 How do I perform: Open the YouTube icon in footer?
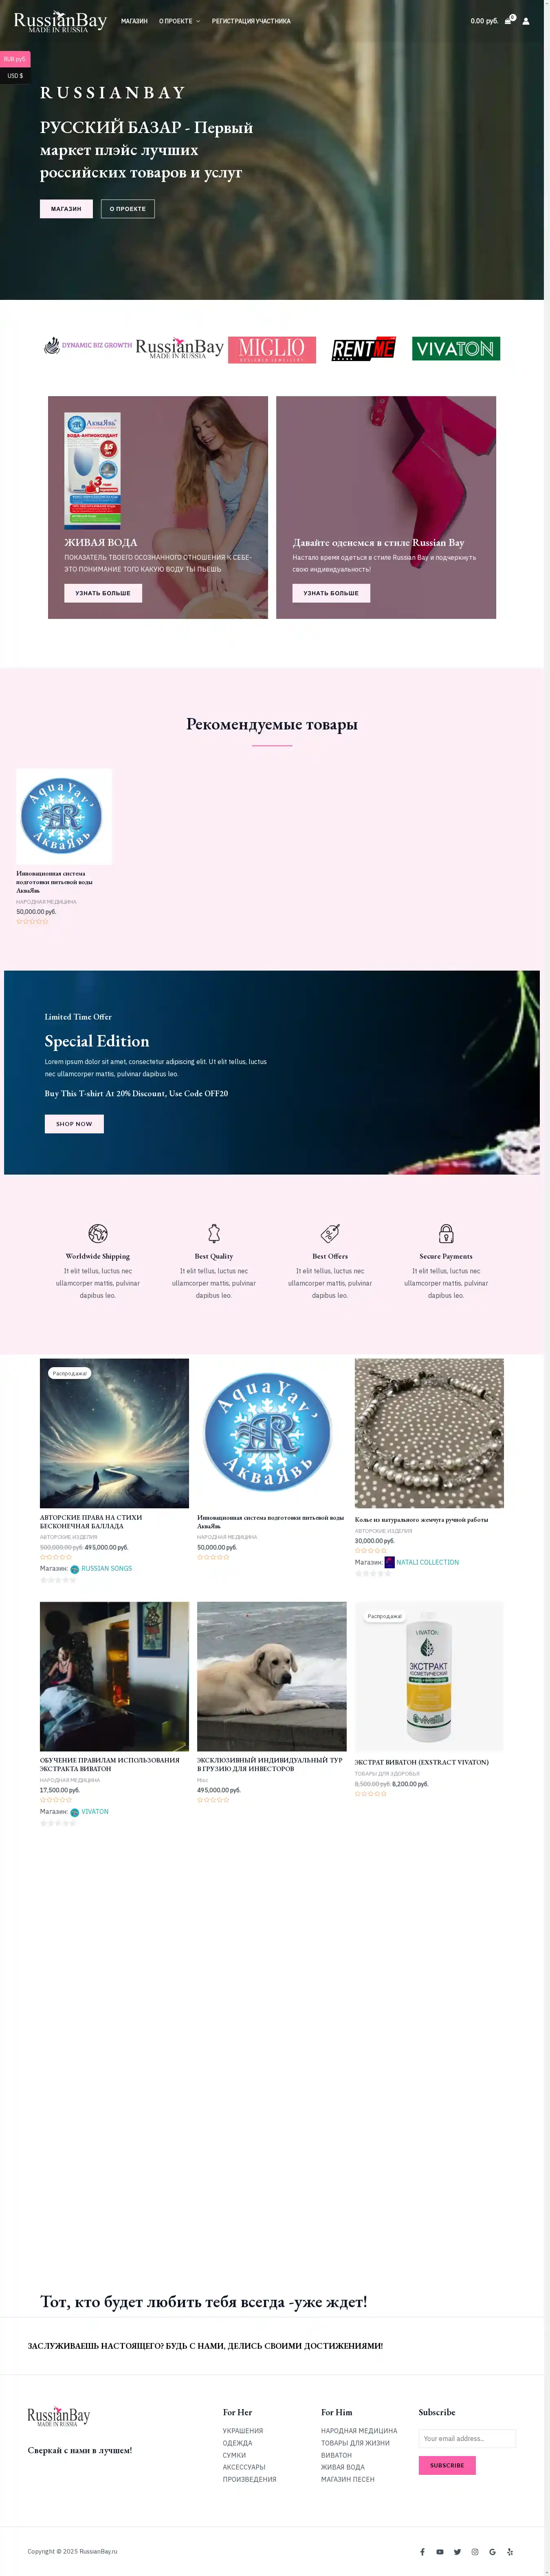(x=439, y=2551)
